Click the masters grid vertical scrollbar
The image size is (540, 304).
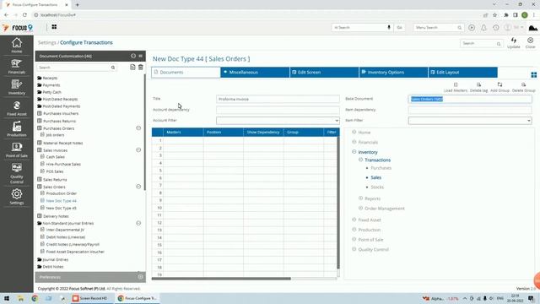[338, 203]
